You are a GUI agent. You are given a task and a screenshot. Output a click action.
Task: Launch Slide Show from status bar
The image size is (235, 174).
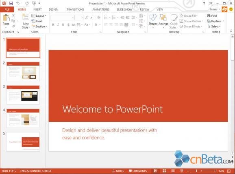coord(182,171)
